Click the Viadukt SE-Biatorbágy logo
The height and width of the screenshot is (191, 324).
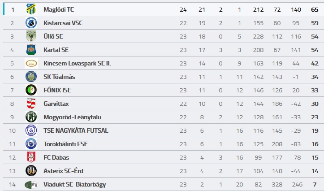(x=31, y=185)
